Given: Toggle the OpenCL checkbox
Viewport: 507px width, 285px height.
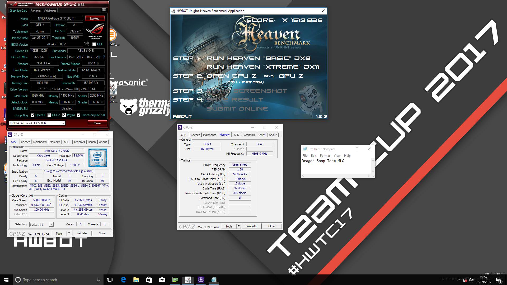Looking at the screenshot, I should click(33, 115).
